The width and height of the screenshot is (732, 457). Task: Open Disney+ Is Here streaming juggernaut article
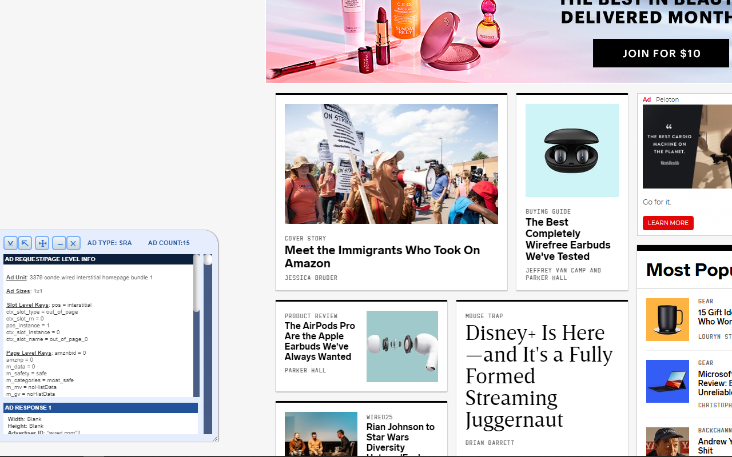(x=539, y=376)
